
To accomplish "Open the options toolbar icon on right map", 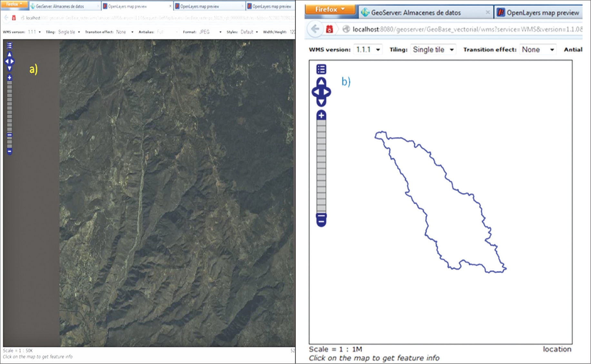I will (321, 69).
